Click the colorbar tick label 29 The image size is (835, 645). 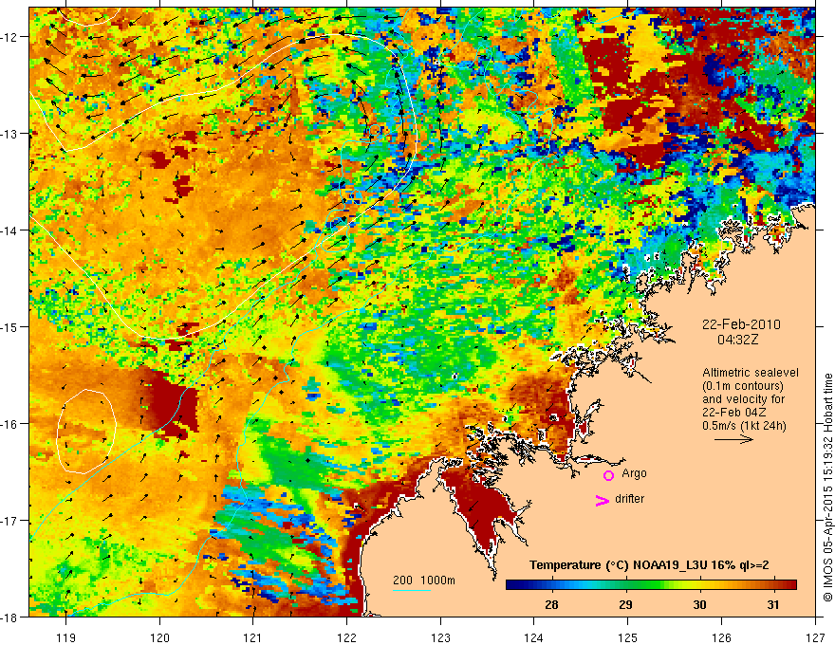(x=625, y=604)
